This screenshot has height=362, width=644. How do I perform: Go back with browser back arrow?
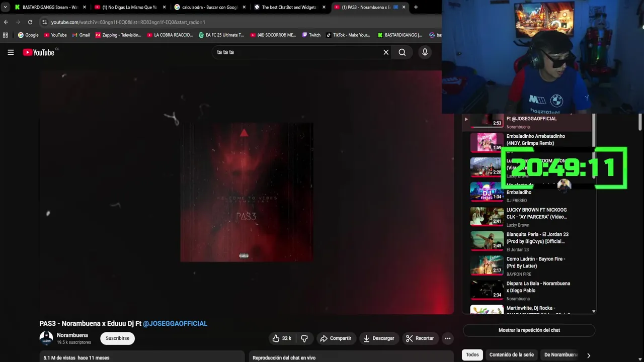click(x=6, y=22)
